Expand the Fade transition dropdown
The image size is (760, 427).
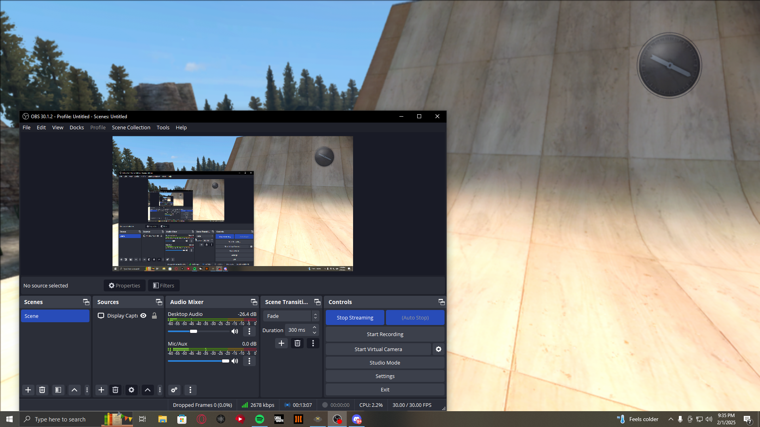[315, 316]
